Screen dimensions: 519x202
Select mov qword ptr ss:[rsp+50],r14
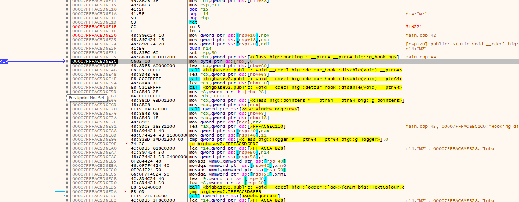click(x=230, y=153)
